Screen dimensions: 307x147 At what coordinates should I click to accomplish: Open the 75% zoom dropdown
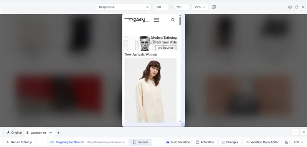click(x=200, y=7)
